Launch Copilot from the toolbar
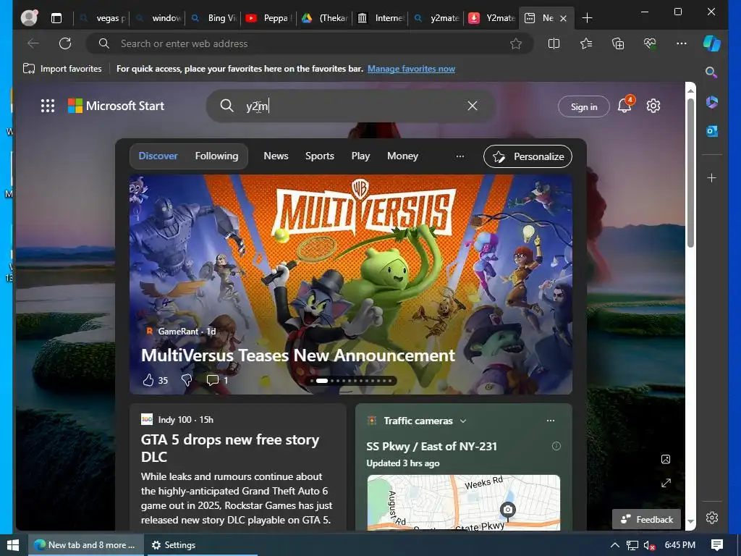 point(712,43)
